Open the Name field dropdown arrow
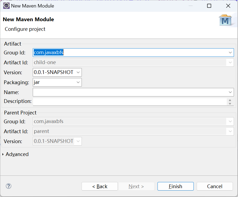The width and height of the screenshot is (238, 197). pos(230,92)
